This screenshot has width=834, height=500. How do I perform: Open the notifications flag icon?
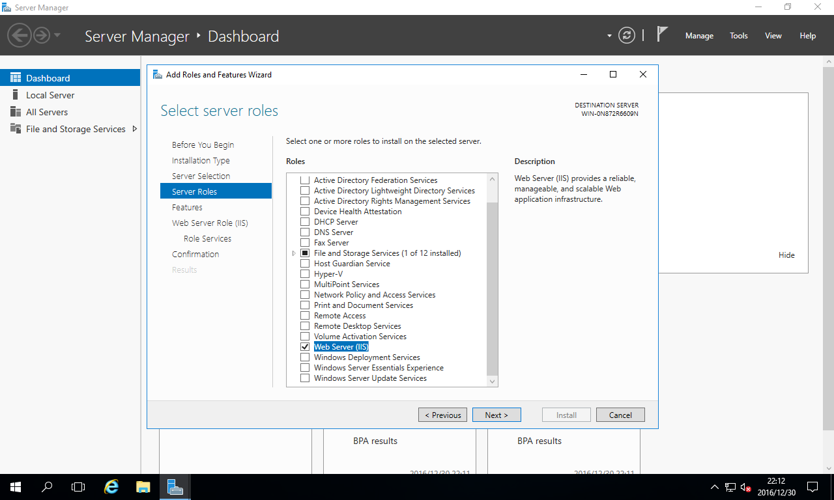tap(662, 35)
